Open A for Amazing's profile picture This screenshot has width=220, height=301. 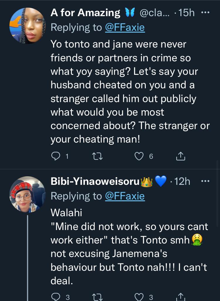[28, 26]
